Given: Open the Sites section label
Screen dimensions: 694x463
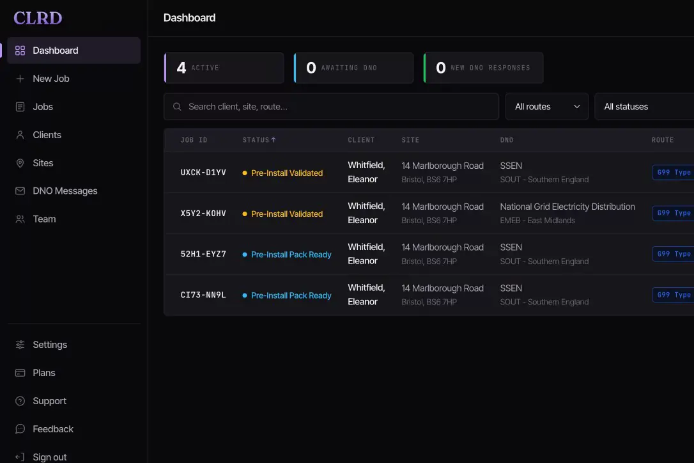Looking at the screenshot, I should (43, 163).
